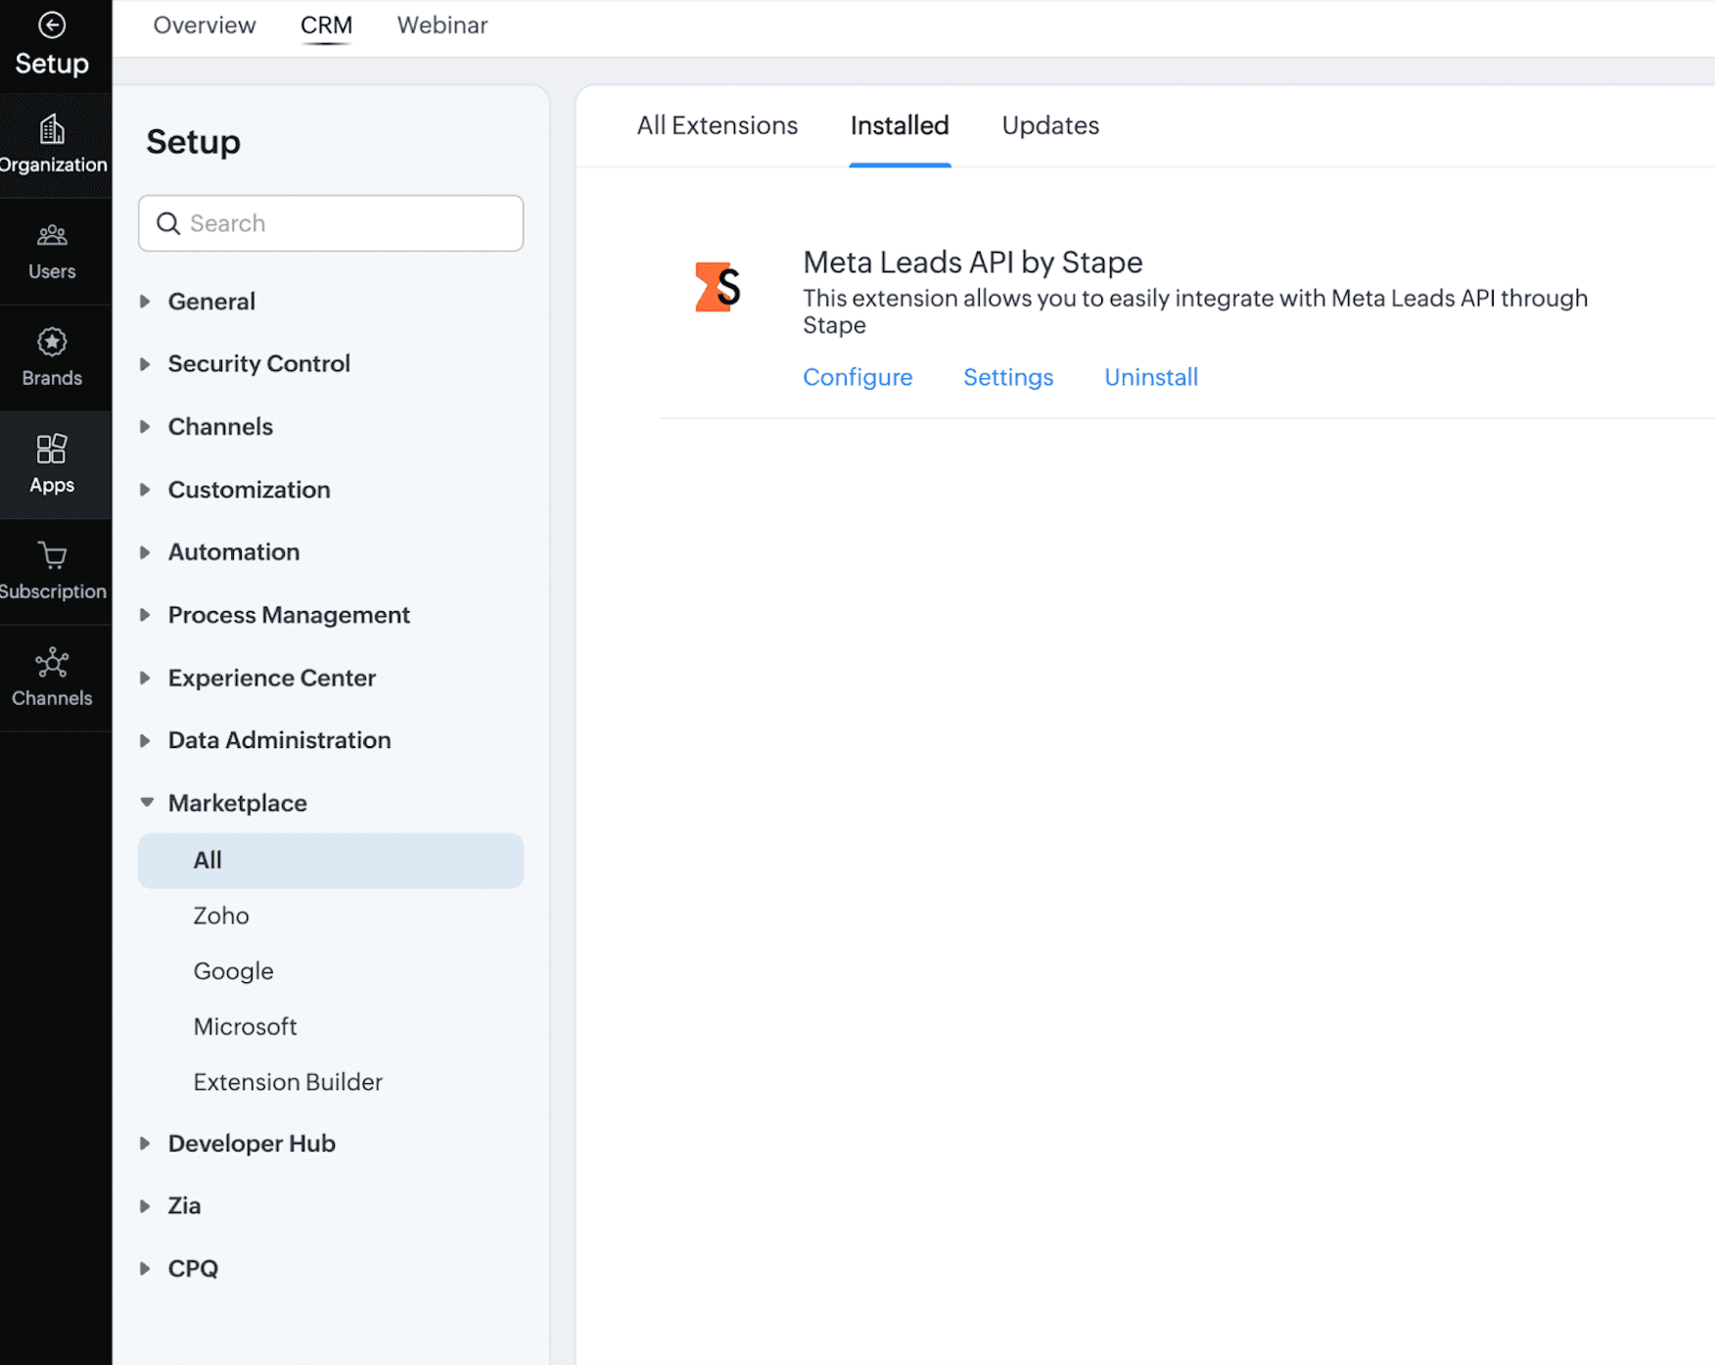
Task: Click the General menu label
Action: click(x=211, y=302)
